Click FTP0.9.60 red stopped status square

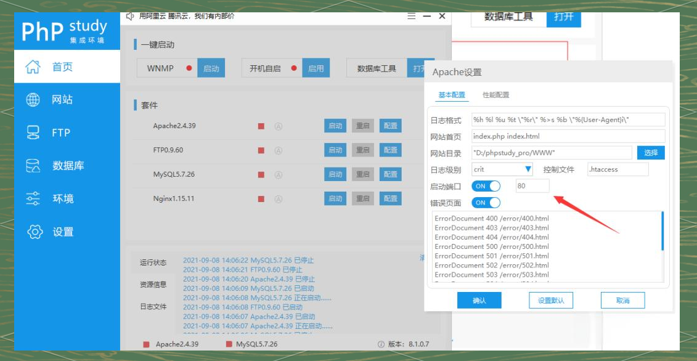[x=261, y=150]
